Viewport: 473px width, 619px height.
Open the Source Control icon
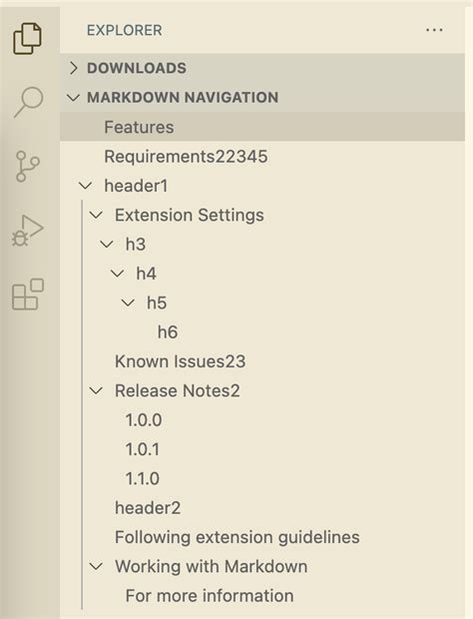click(27, 166)
